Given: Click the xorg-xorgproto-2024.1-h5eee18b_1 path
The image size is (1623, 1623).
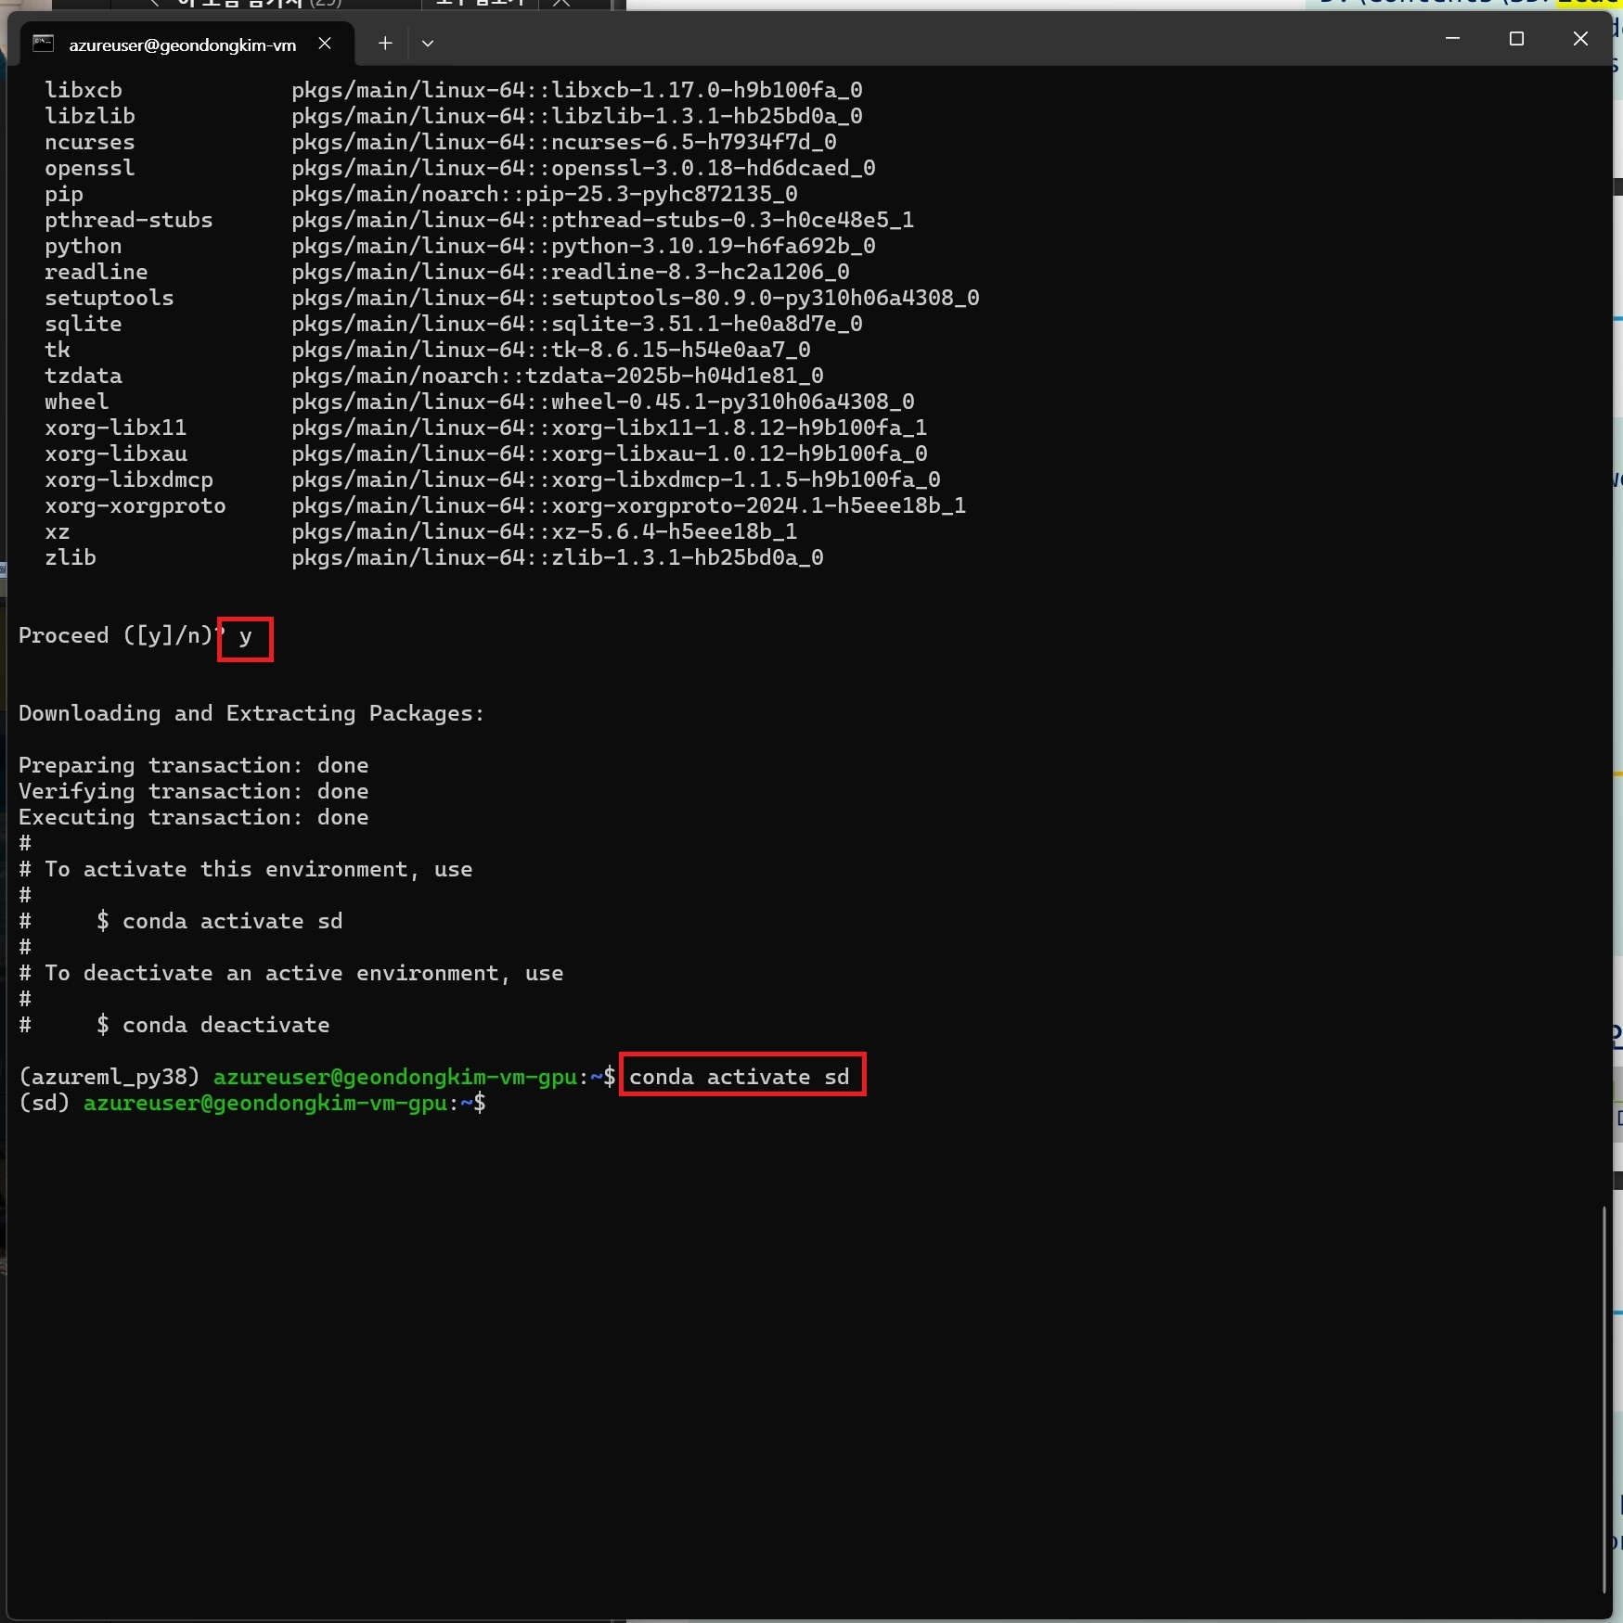Looking at the screenshot, I should click(629, 505).
